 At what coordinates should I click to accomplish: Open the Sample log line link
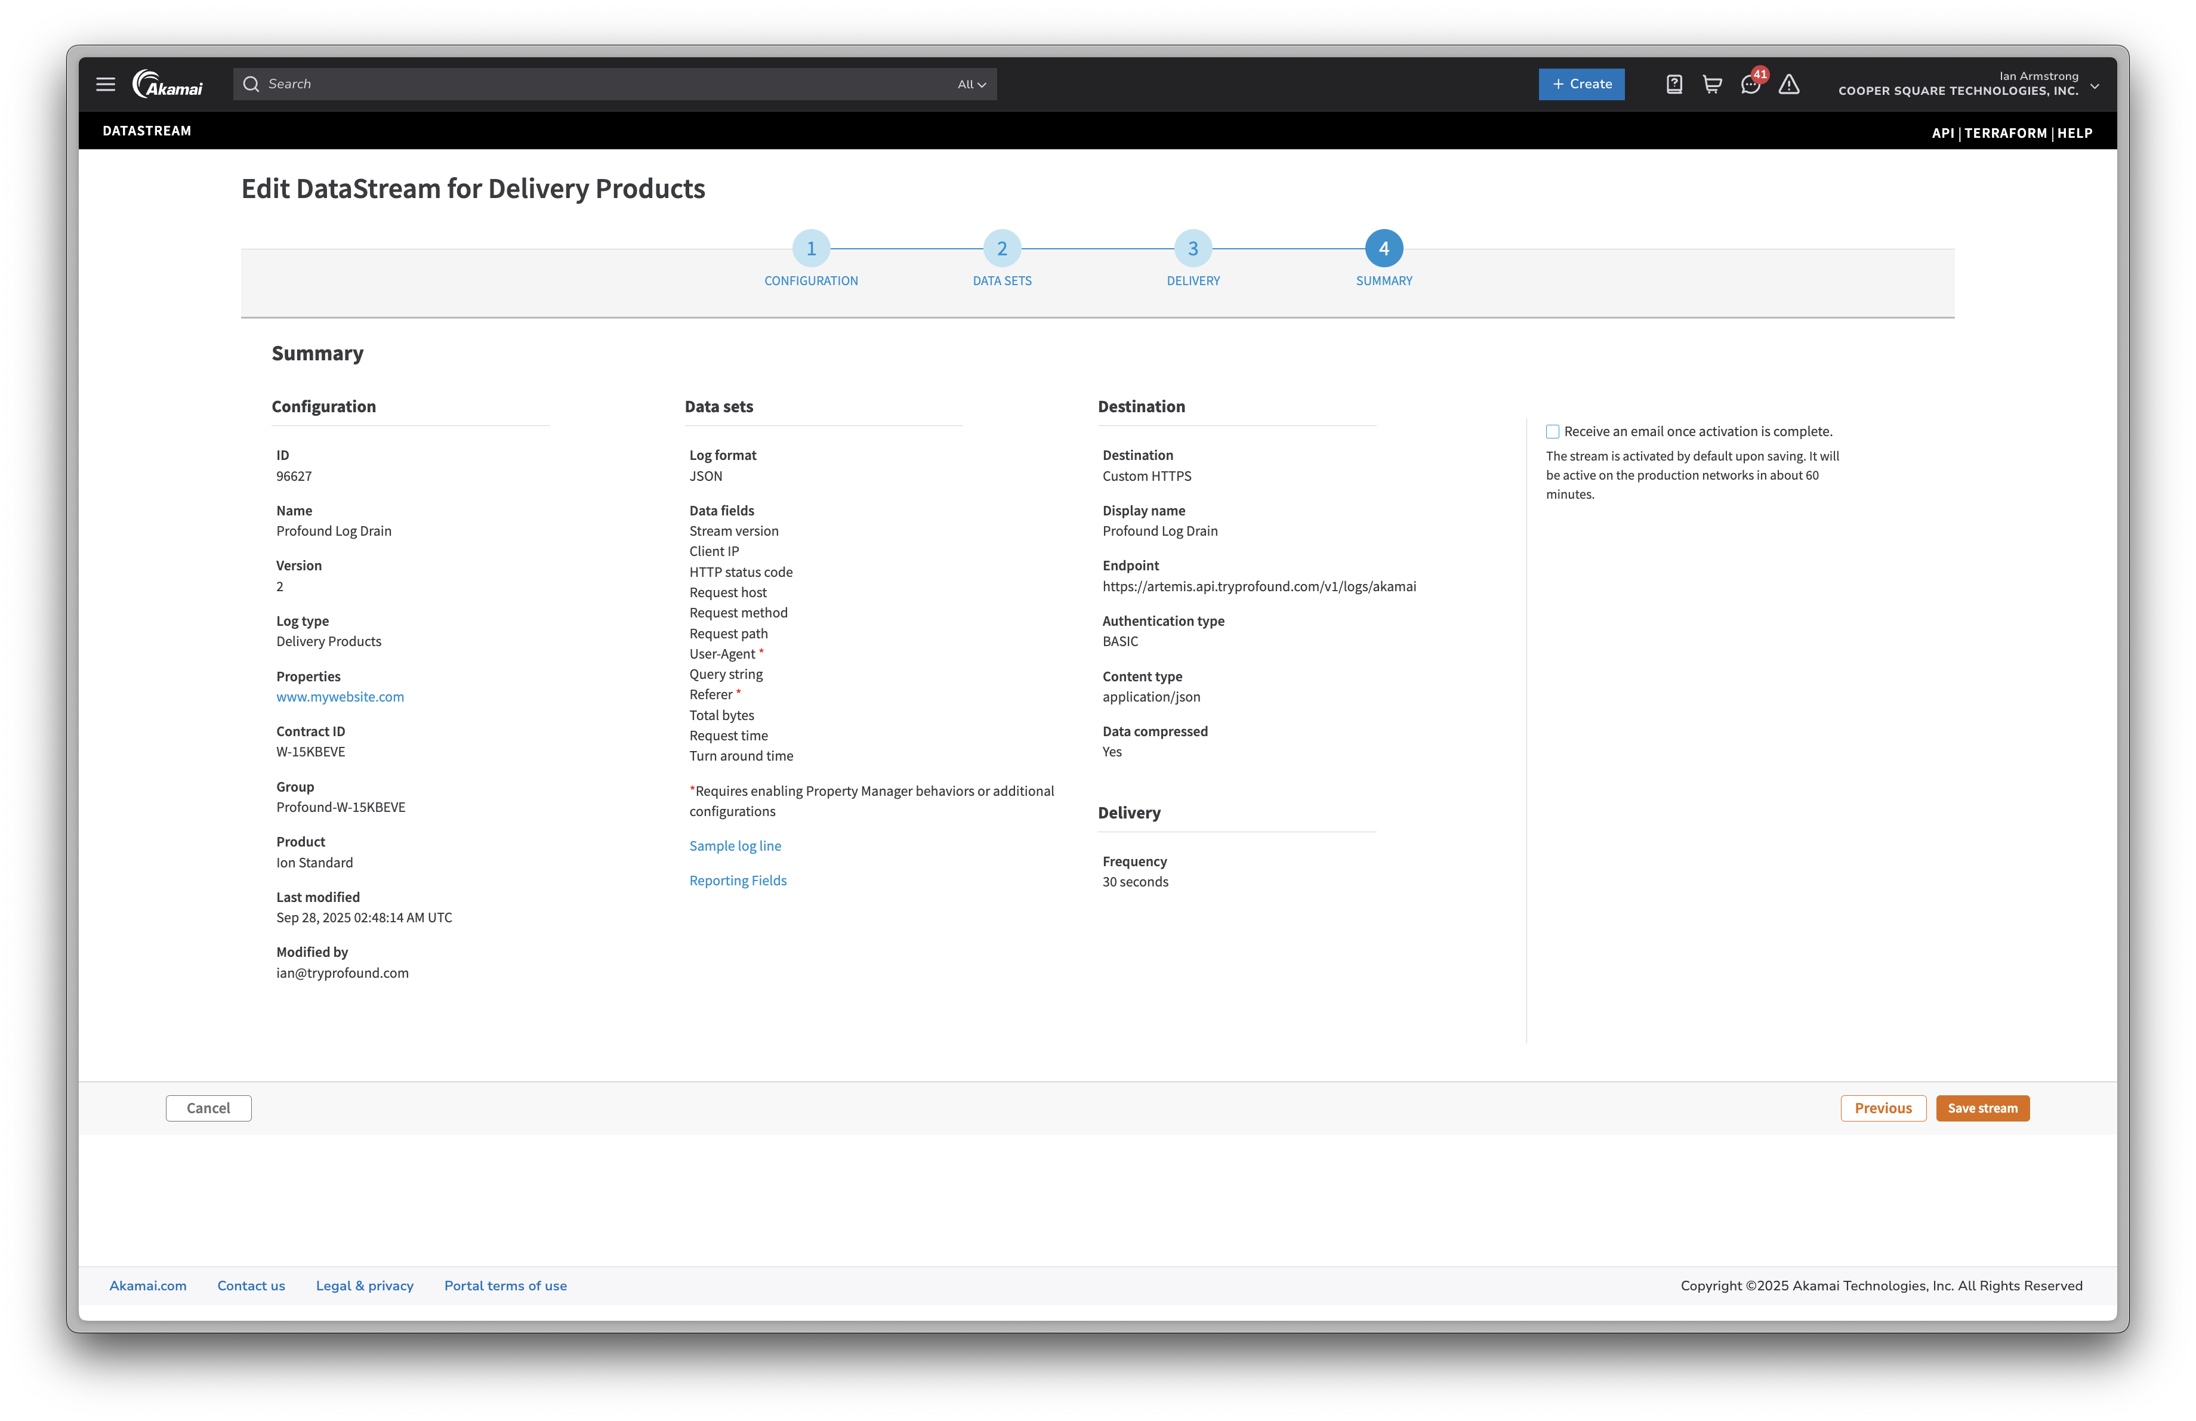point(735,845)
